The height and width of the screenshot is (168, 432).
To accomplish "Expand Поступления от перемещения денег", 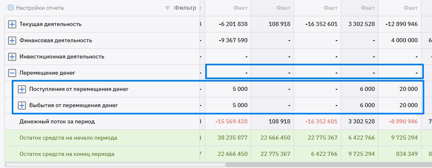I will (x=22, y=89).
